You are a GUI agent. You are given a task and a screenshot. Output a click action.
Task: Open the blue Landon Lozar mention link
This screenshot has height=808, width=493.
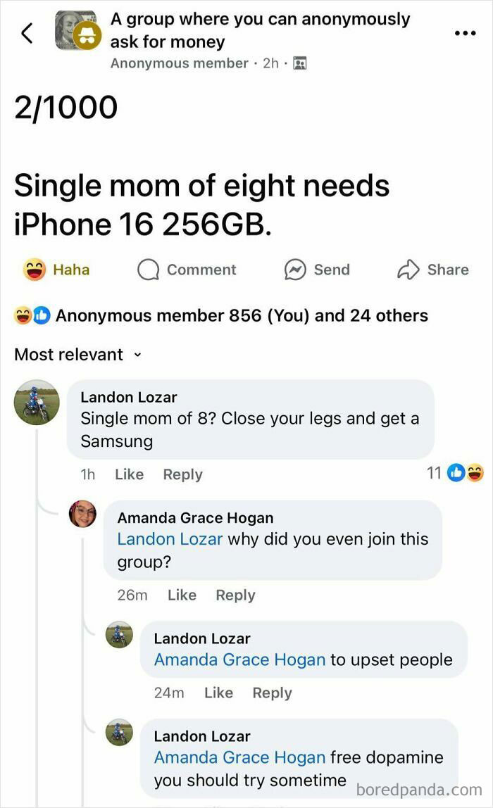[170, 539]
